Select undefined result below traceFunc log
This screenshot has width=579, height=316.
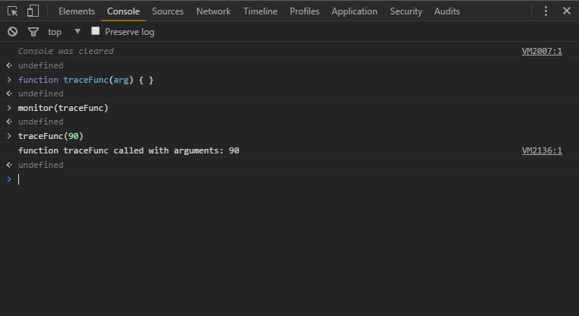(40, 165)
